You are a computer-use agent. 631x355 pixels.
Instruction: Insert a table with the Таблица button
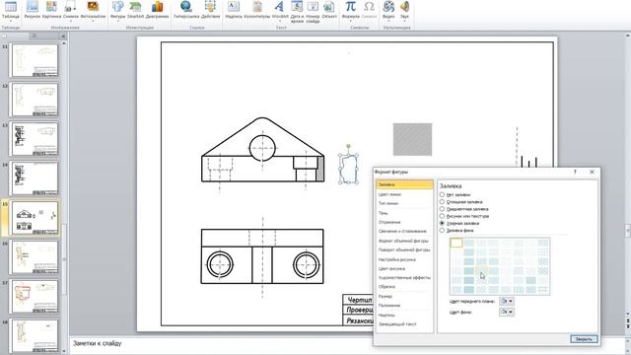[x=11, y=10]
